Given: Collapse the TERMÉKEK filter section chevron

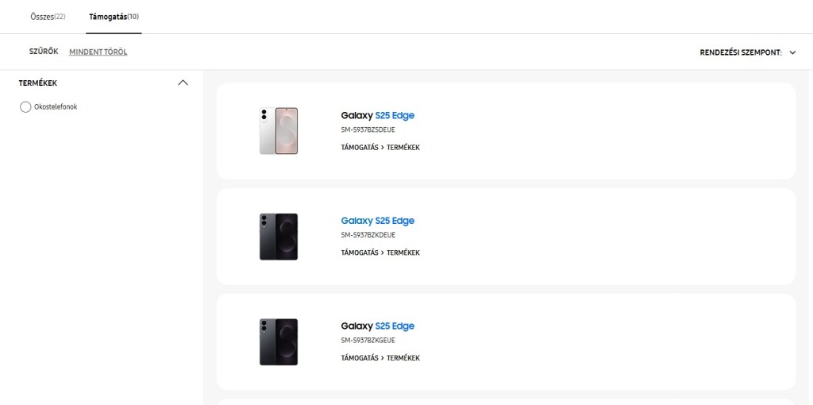Looking at the screenshot, I should pos(183,83).
